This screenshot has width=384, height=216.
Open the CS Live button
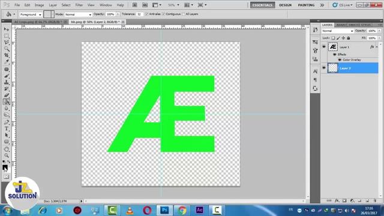(x=343, y=5)
